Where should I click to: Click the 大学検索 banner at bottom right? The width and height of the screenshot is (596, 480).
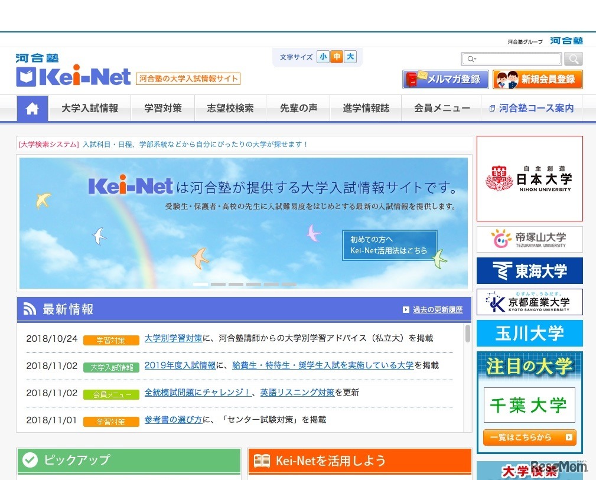coord(529,471)
